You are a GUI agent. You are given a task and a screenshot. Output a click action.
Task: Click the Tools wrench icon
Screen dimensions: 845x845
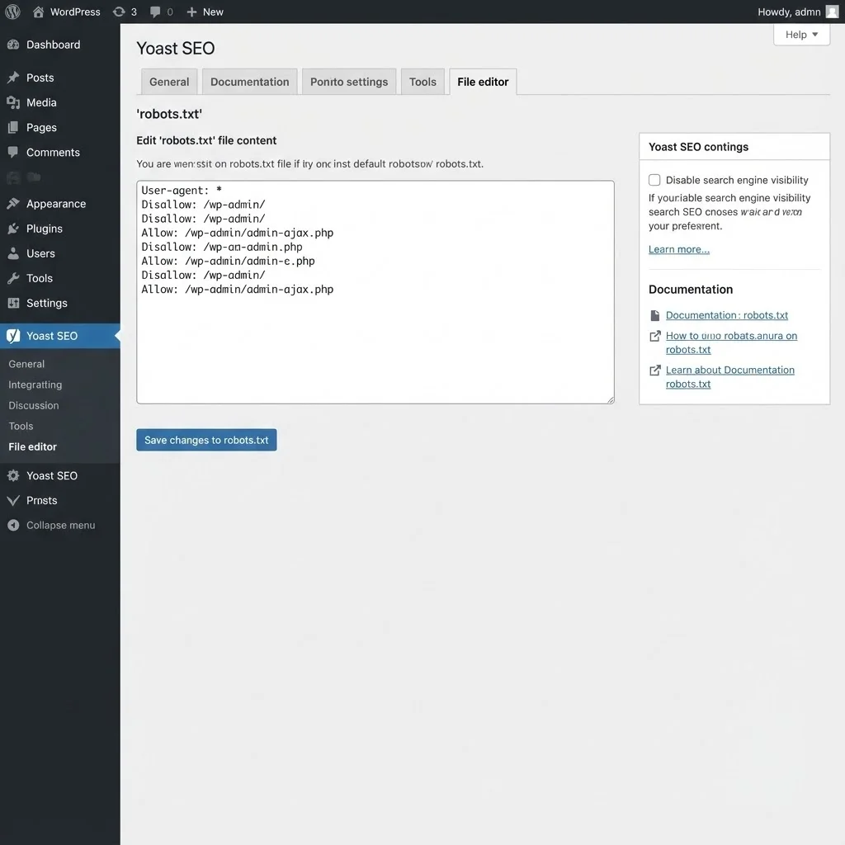[13, 278]
